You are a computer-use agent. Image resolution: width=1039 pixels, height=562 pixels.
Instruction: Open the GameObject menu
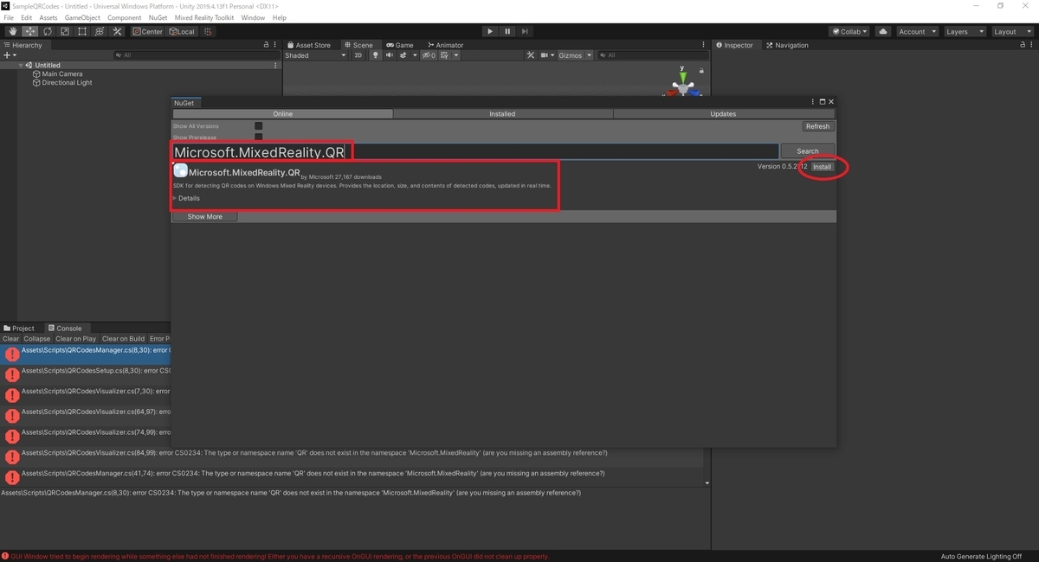pos(82,17)
